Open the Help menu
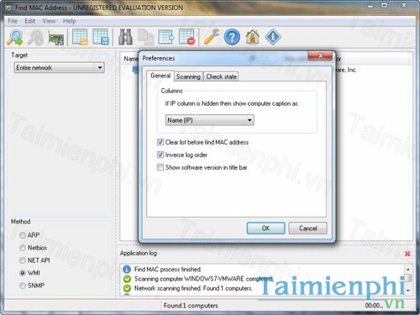 click(x=70, y=21)
